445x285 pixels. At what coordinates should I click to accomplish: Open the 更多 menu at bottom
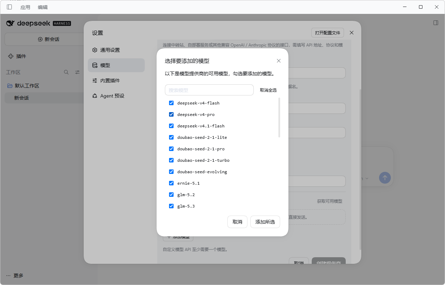click(x=15, y=276)
